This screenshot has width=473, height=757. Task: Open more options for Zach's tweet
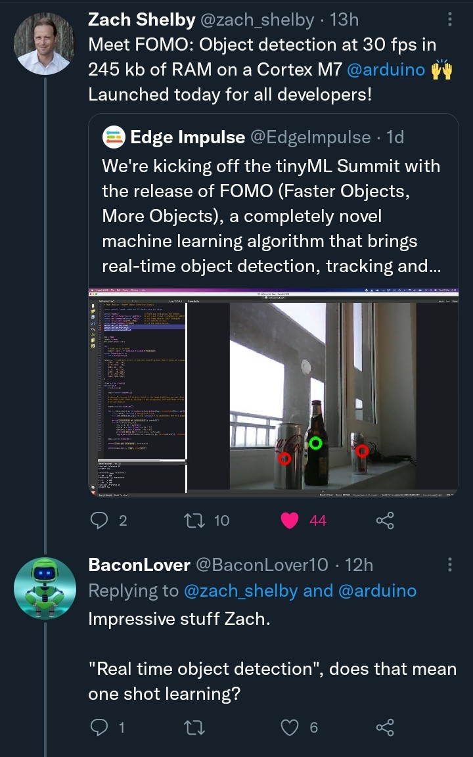click(449, 20)
